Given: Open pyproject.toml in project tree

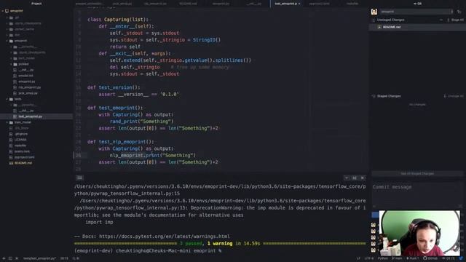Looking at the screenshot, I should 24,157.
